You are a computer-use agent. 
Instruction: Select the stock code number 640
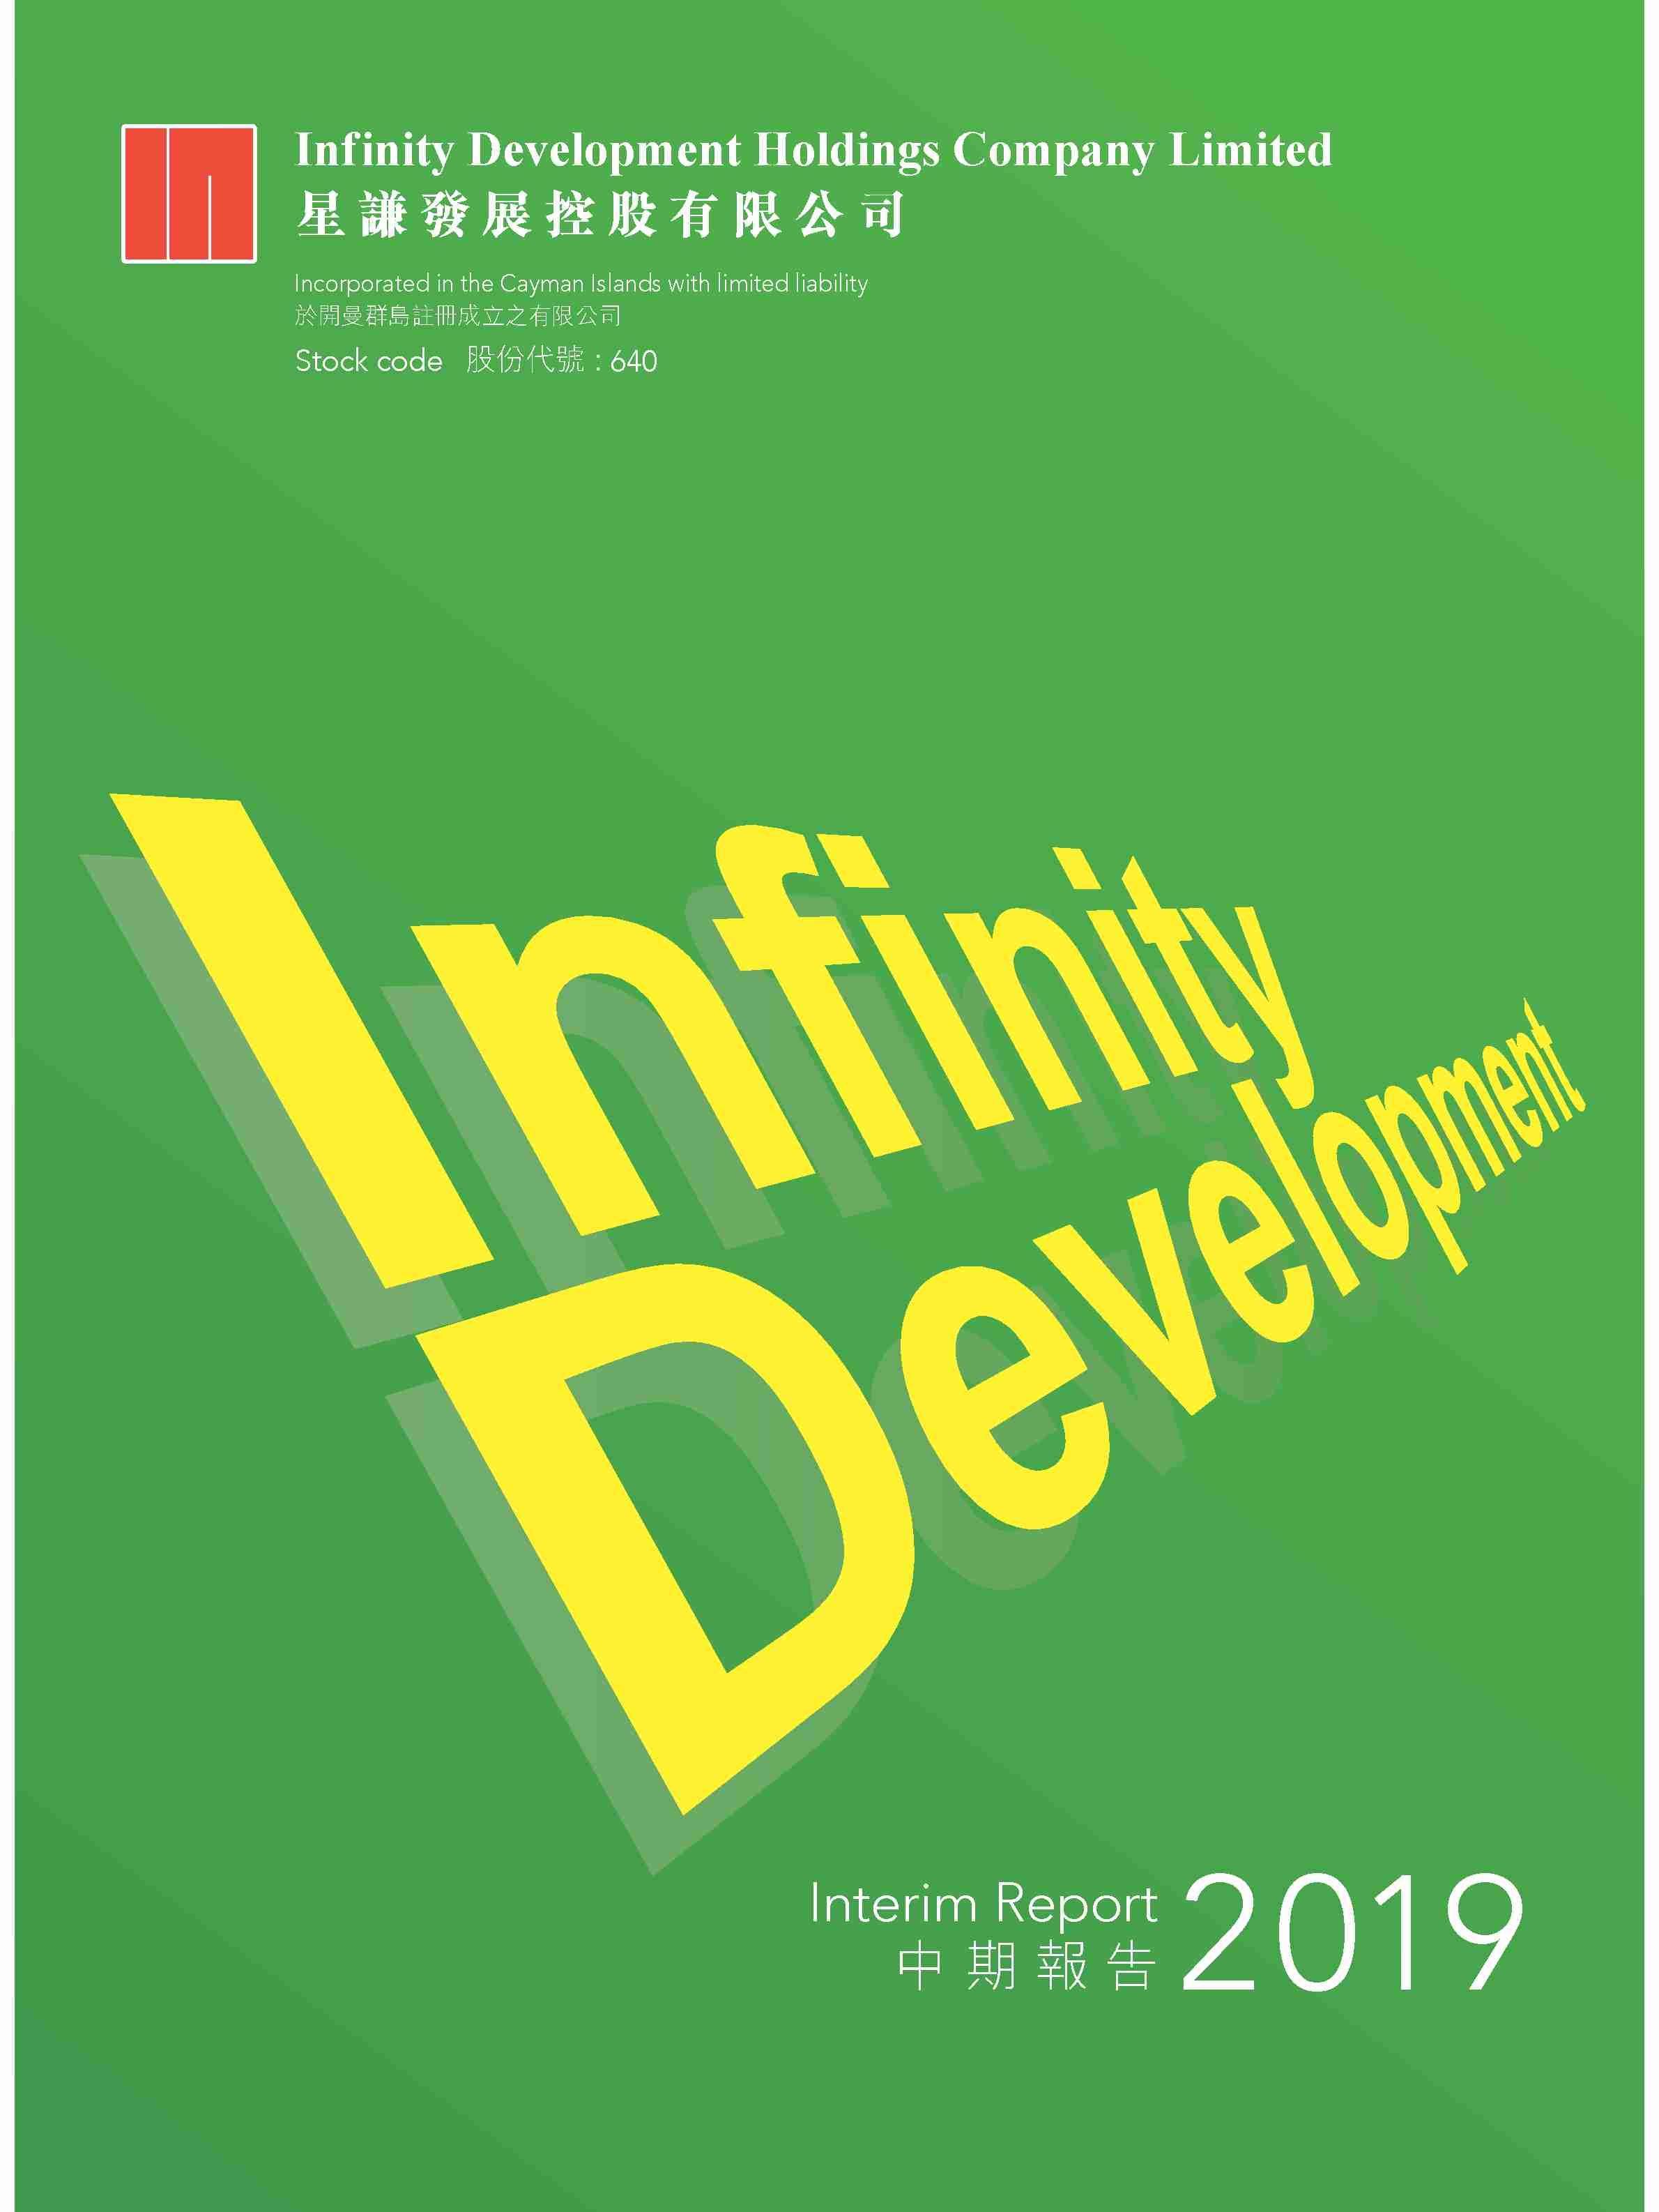[634, 361]
